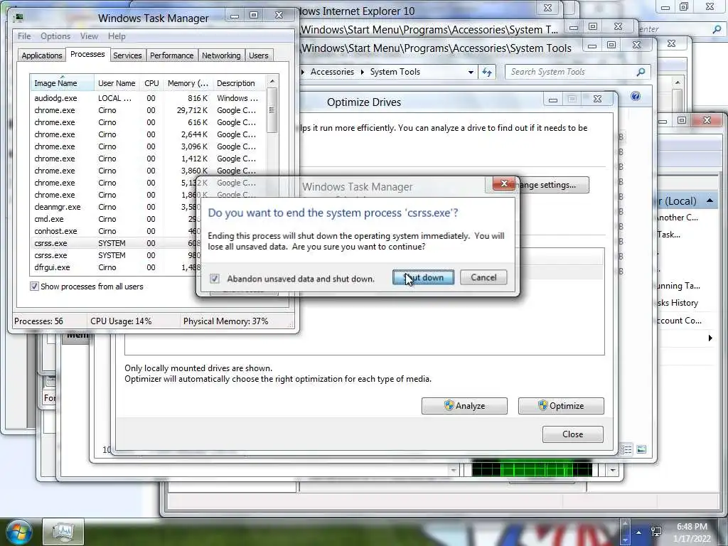Sort processes by User Name column
728x546 pixels.
[x=117, y=83]
